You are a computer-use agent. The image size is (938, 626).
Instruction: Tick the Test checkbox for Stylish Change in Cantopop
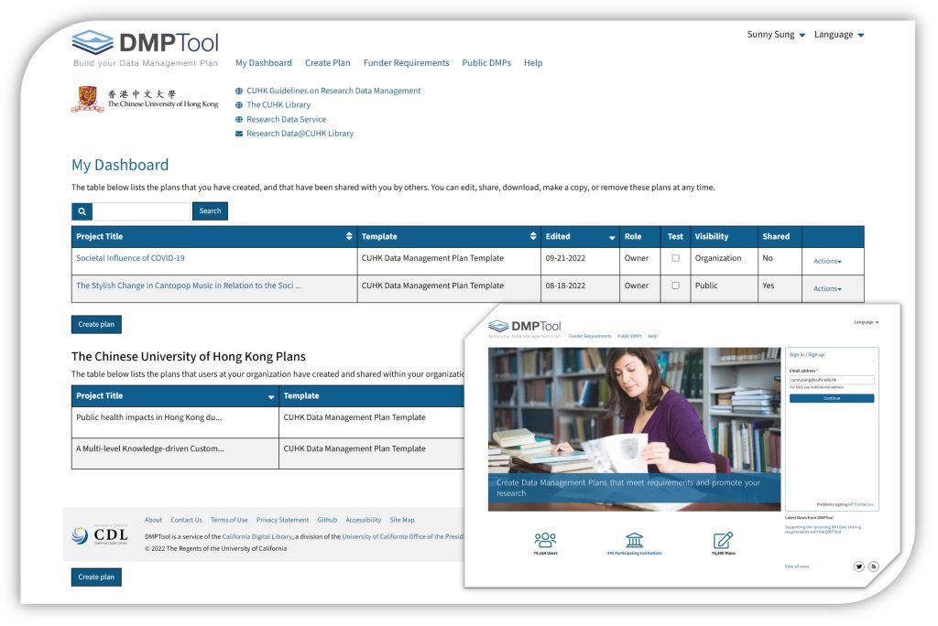tap(675, 286)
